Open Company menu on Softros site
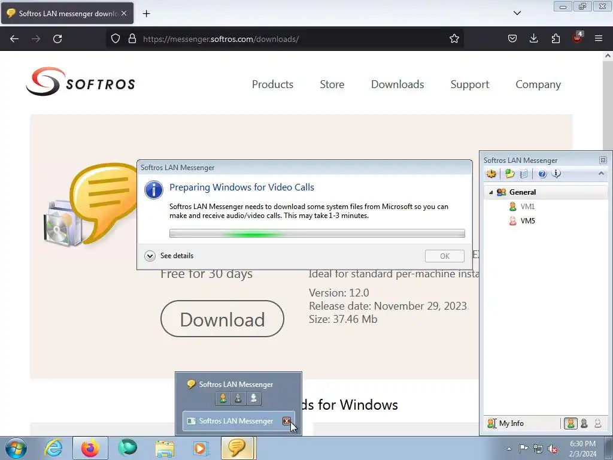613x460 pixels. point(538,84)
